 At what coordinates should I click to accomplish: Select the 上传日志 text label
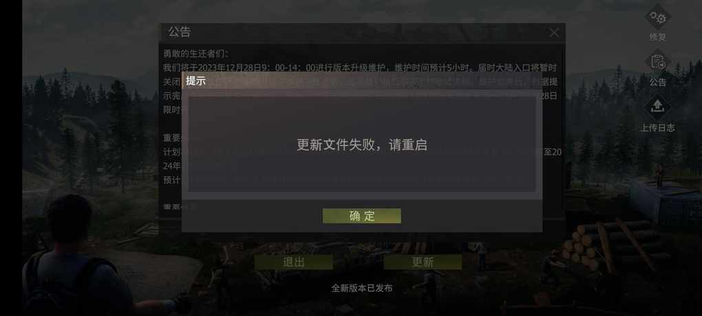(658, 127)
